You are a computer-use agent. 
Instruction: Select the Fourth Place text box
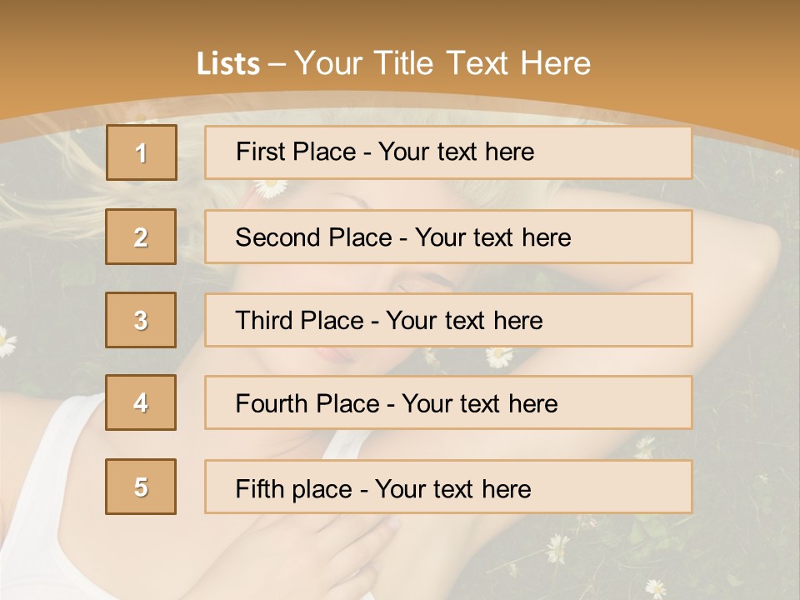448,403
